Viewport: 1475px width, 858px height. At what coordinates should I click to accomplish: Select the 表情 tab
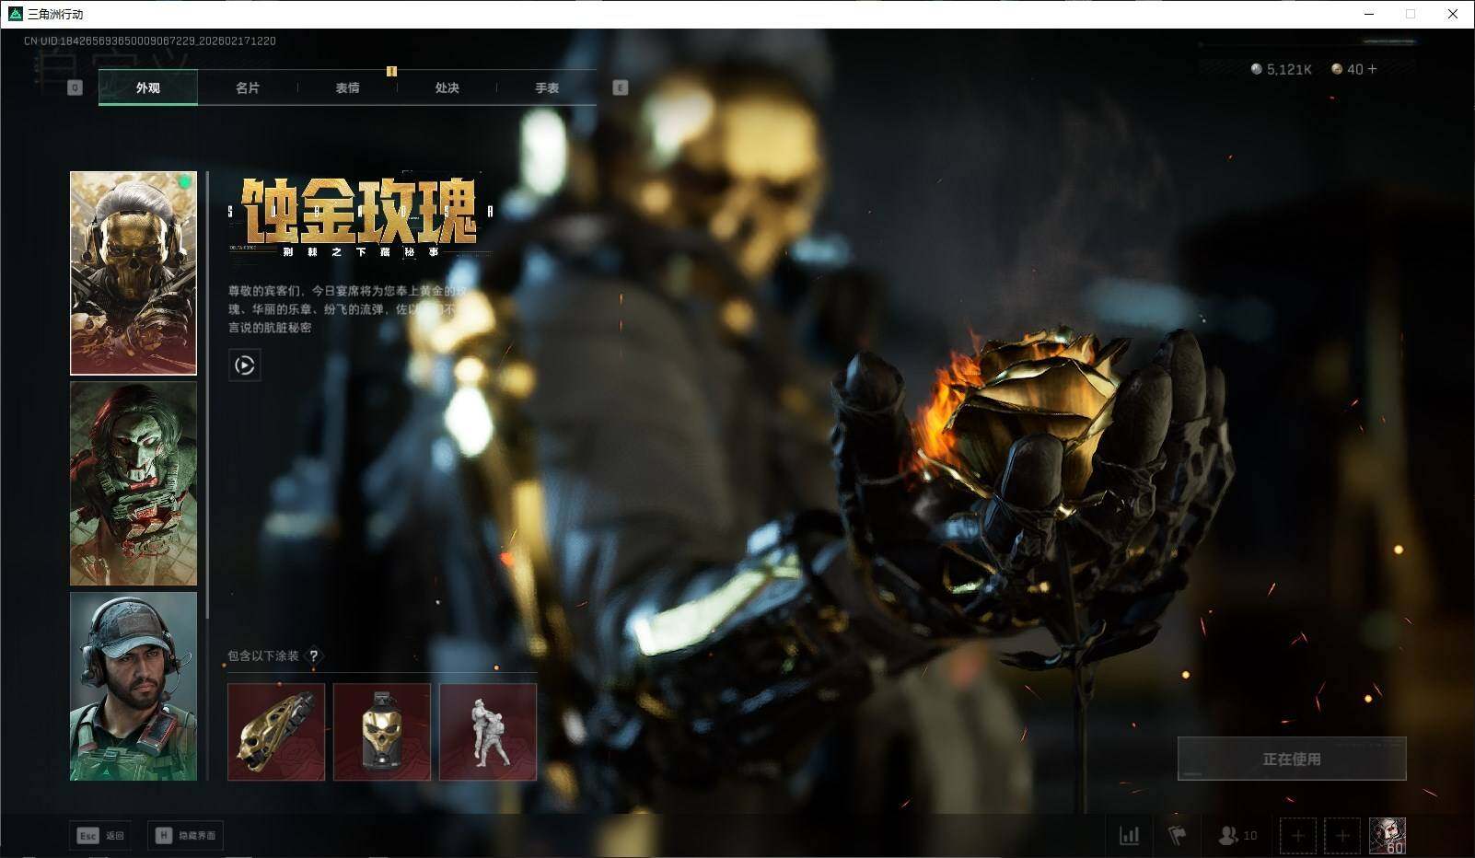pyautogui.click(x=347, y=87)
